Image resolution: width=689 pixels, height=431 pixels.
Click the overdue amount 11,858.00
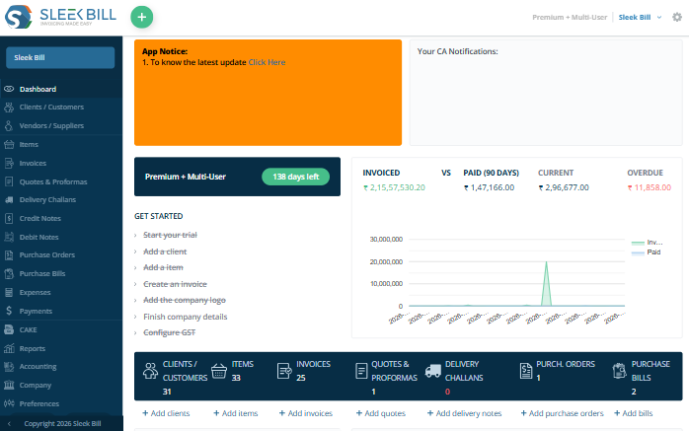tap(650, 187)
